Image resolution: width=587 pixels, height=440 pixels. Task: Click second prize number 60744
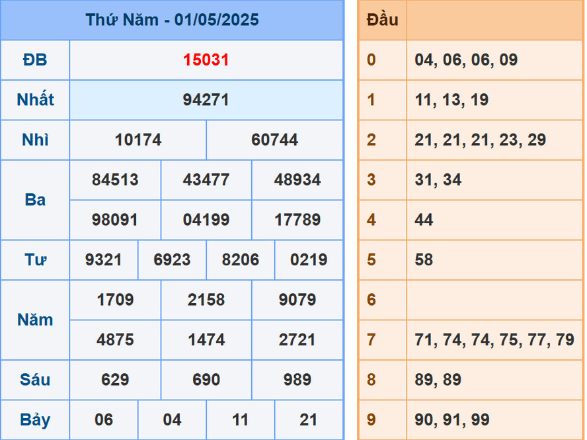click(x=274, y=140)
